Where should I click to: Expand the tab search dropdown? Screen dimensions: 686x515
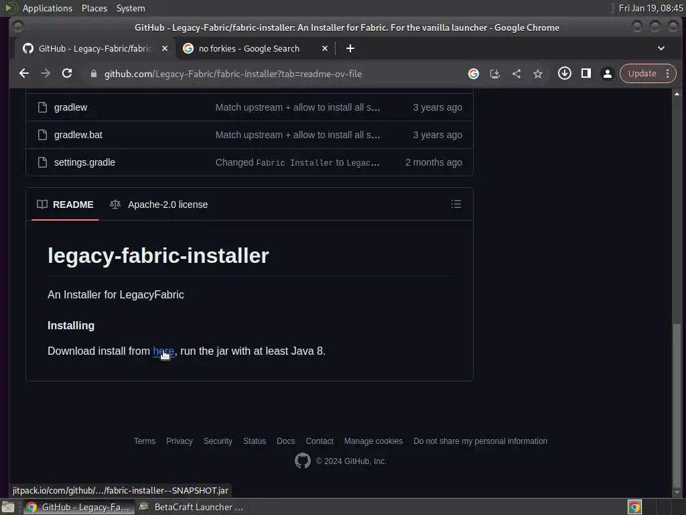coord(661,48)
